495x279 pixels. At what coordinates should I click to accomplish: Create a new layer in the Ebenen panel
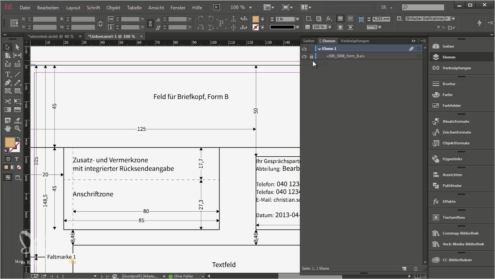click(x=404, y=269)
